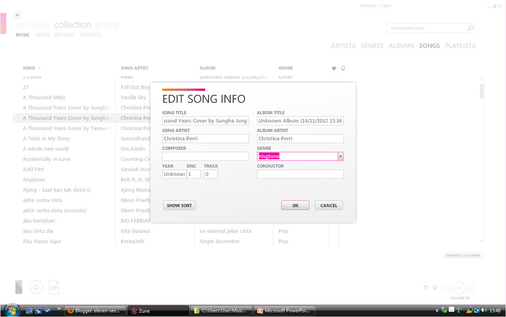The width and height of the screenshot is (506, 317).
Task: Select the Music tab
Action: pyautogui.click(x=23, y=35)
